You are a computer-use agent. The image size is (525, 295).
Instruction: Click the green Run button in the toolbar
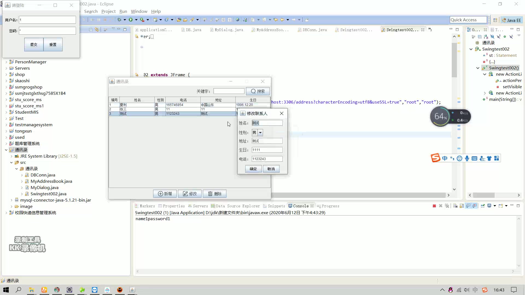tap(131, 20)
